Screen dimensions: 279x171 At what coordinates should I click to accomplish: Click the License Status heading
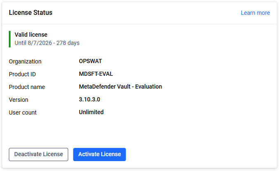coord(30,12)
